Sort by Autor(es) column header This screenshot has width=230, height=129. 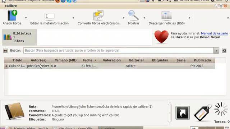(x=38, y=60)
